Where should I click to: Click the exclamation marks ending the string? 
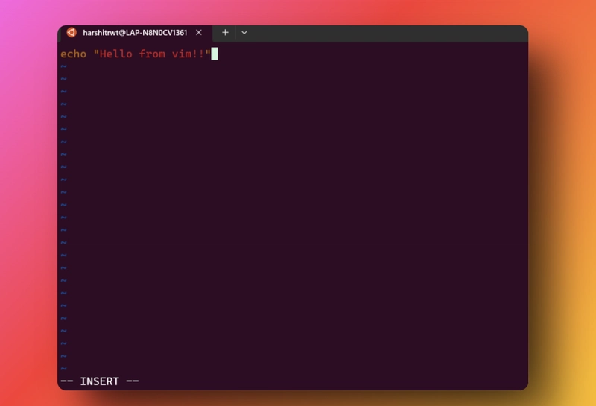(x=198, y=54)
